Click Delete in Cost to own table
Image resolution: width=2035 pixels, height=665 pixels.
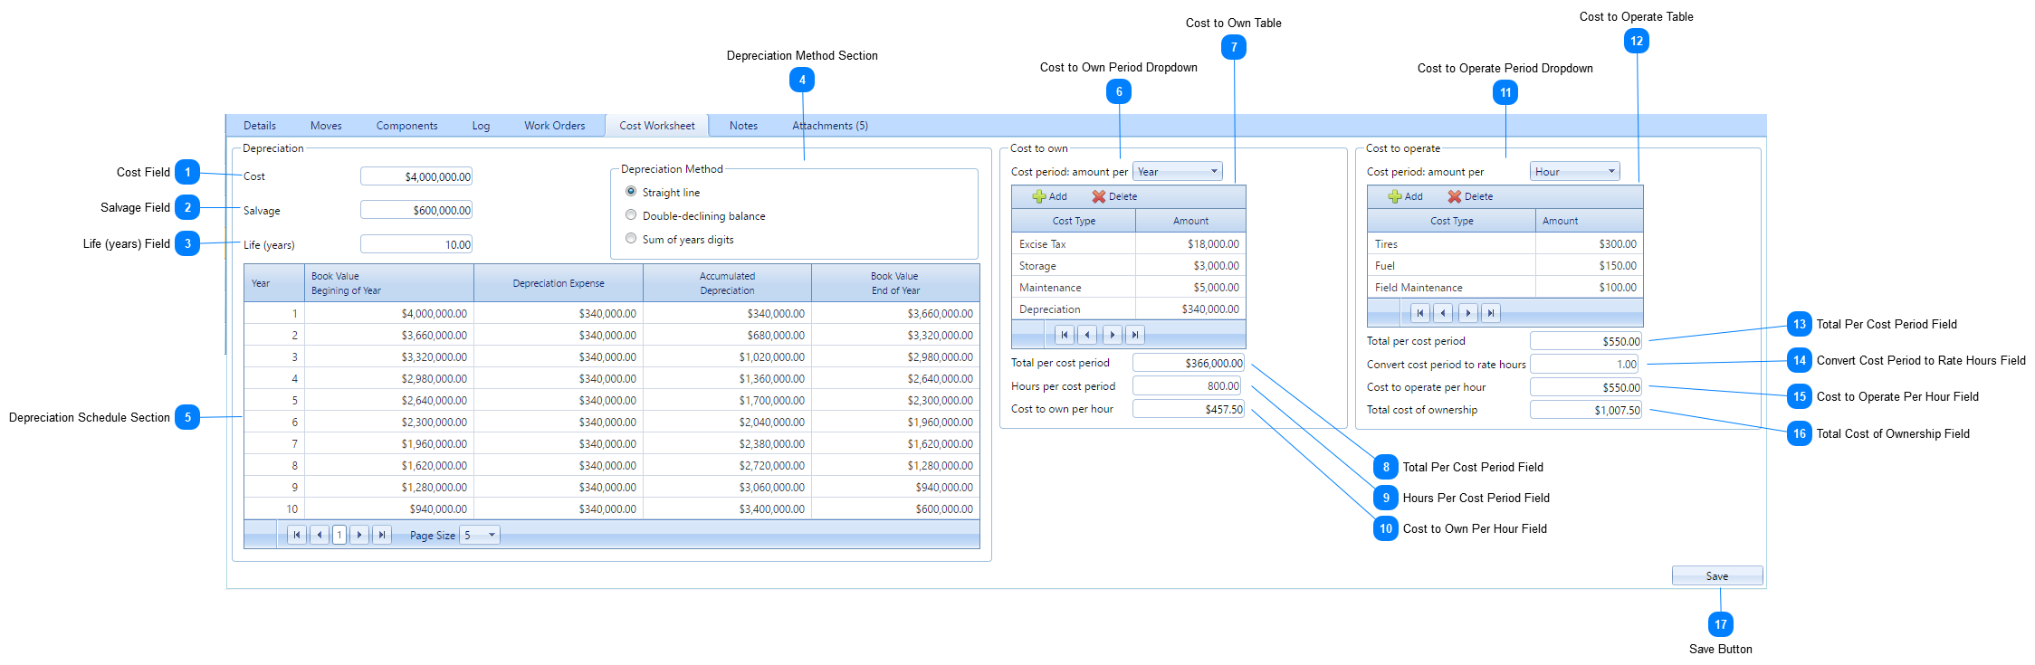coord(1114,196)
